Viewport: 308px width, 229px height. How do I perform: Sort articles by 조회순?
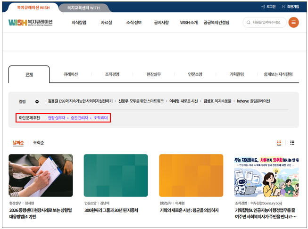pyautogui.click(x=39, y=143)
